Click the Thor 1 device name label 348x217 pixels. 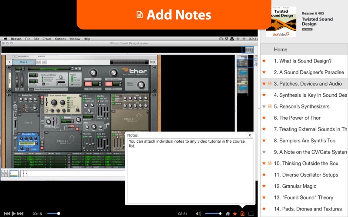(x=23, y=62)
